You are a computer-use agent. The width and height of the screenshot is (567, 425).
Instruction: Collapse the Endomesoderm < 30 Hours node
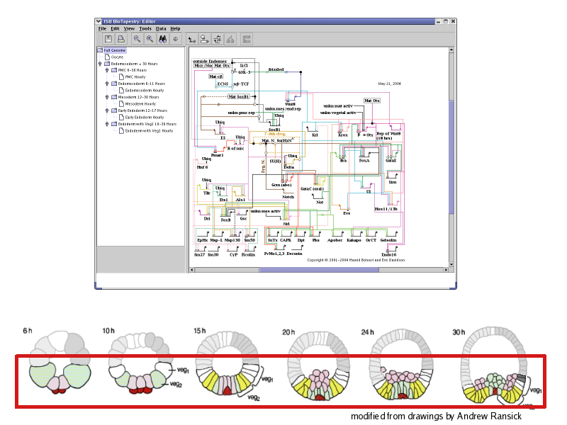point(100,64)
